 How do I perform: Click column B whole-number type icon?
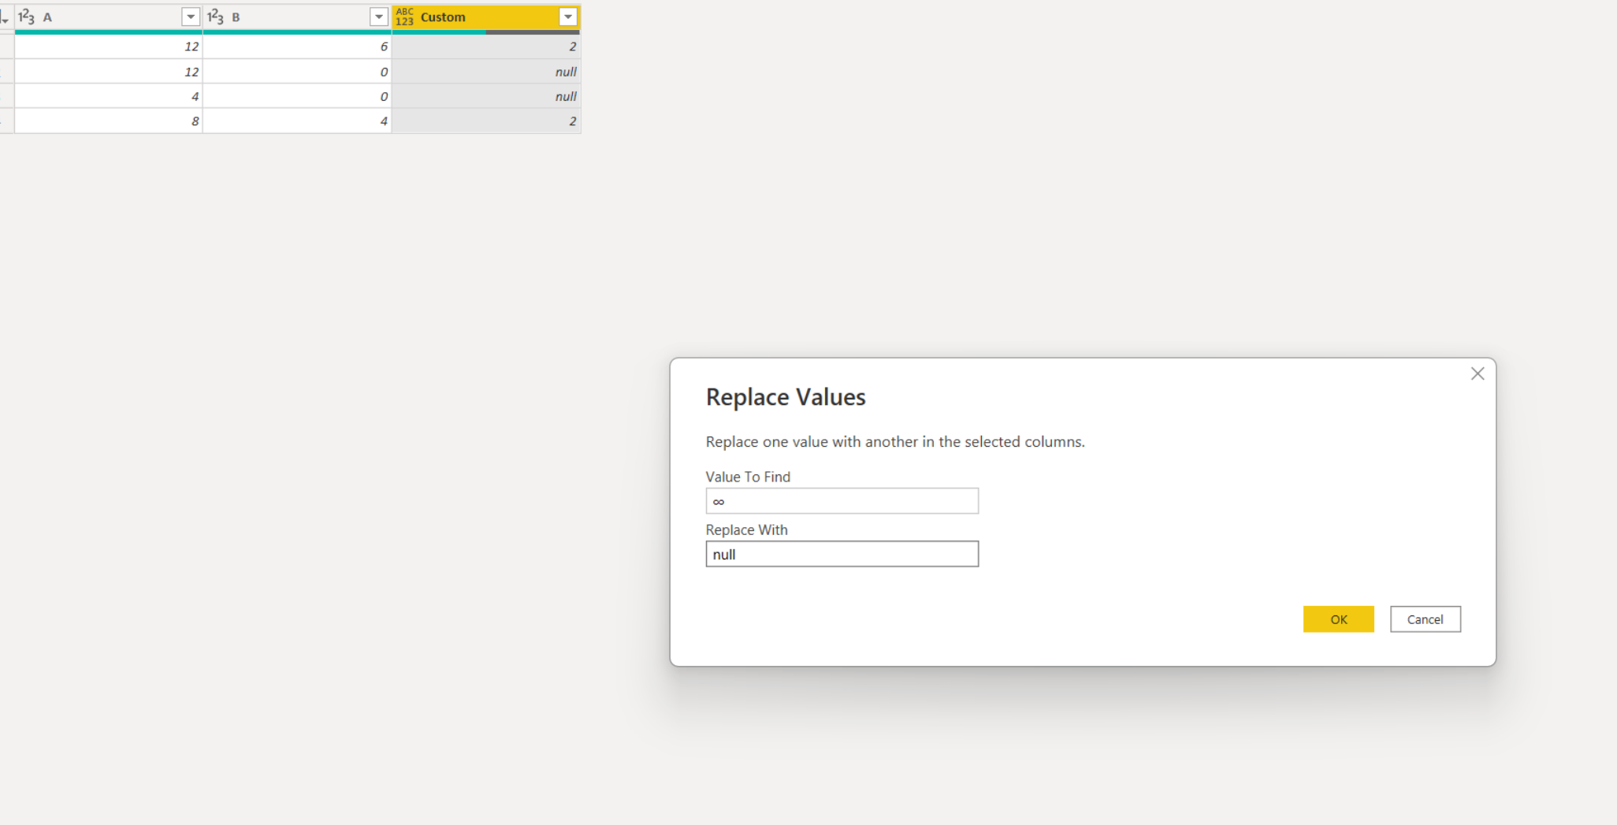click(215, 17)
